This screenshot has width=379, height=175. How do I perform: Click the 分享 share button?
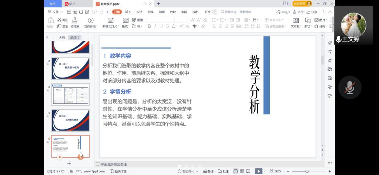pyautogui.click(x=312, y=12)
